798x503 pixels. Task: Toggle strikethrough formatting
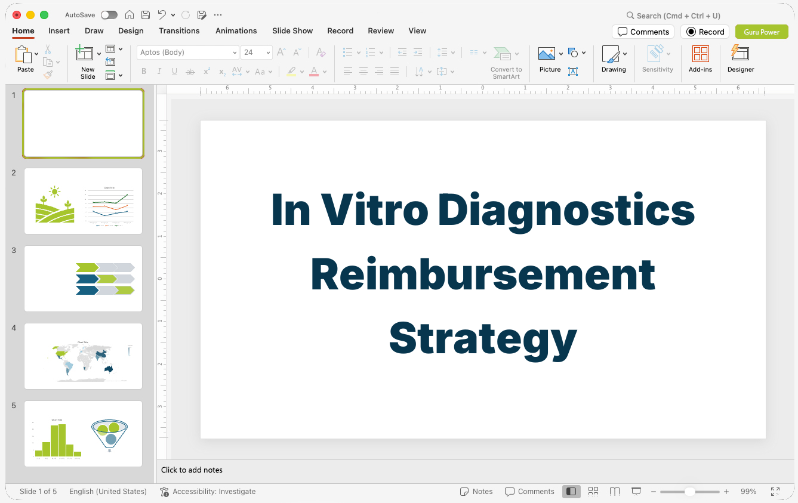[x=190, y=72]
